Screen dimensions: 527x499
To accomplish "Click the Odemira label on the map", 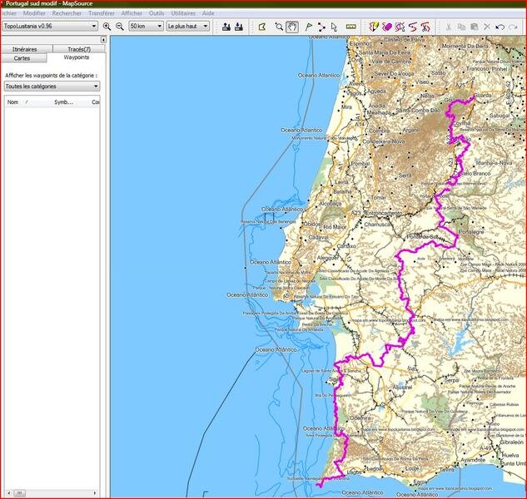I will 360,418.
